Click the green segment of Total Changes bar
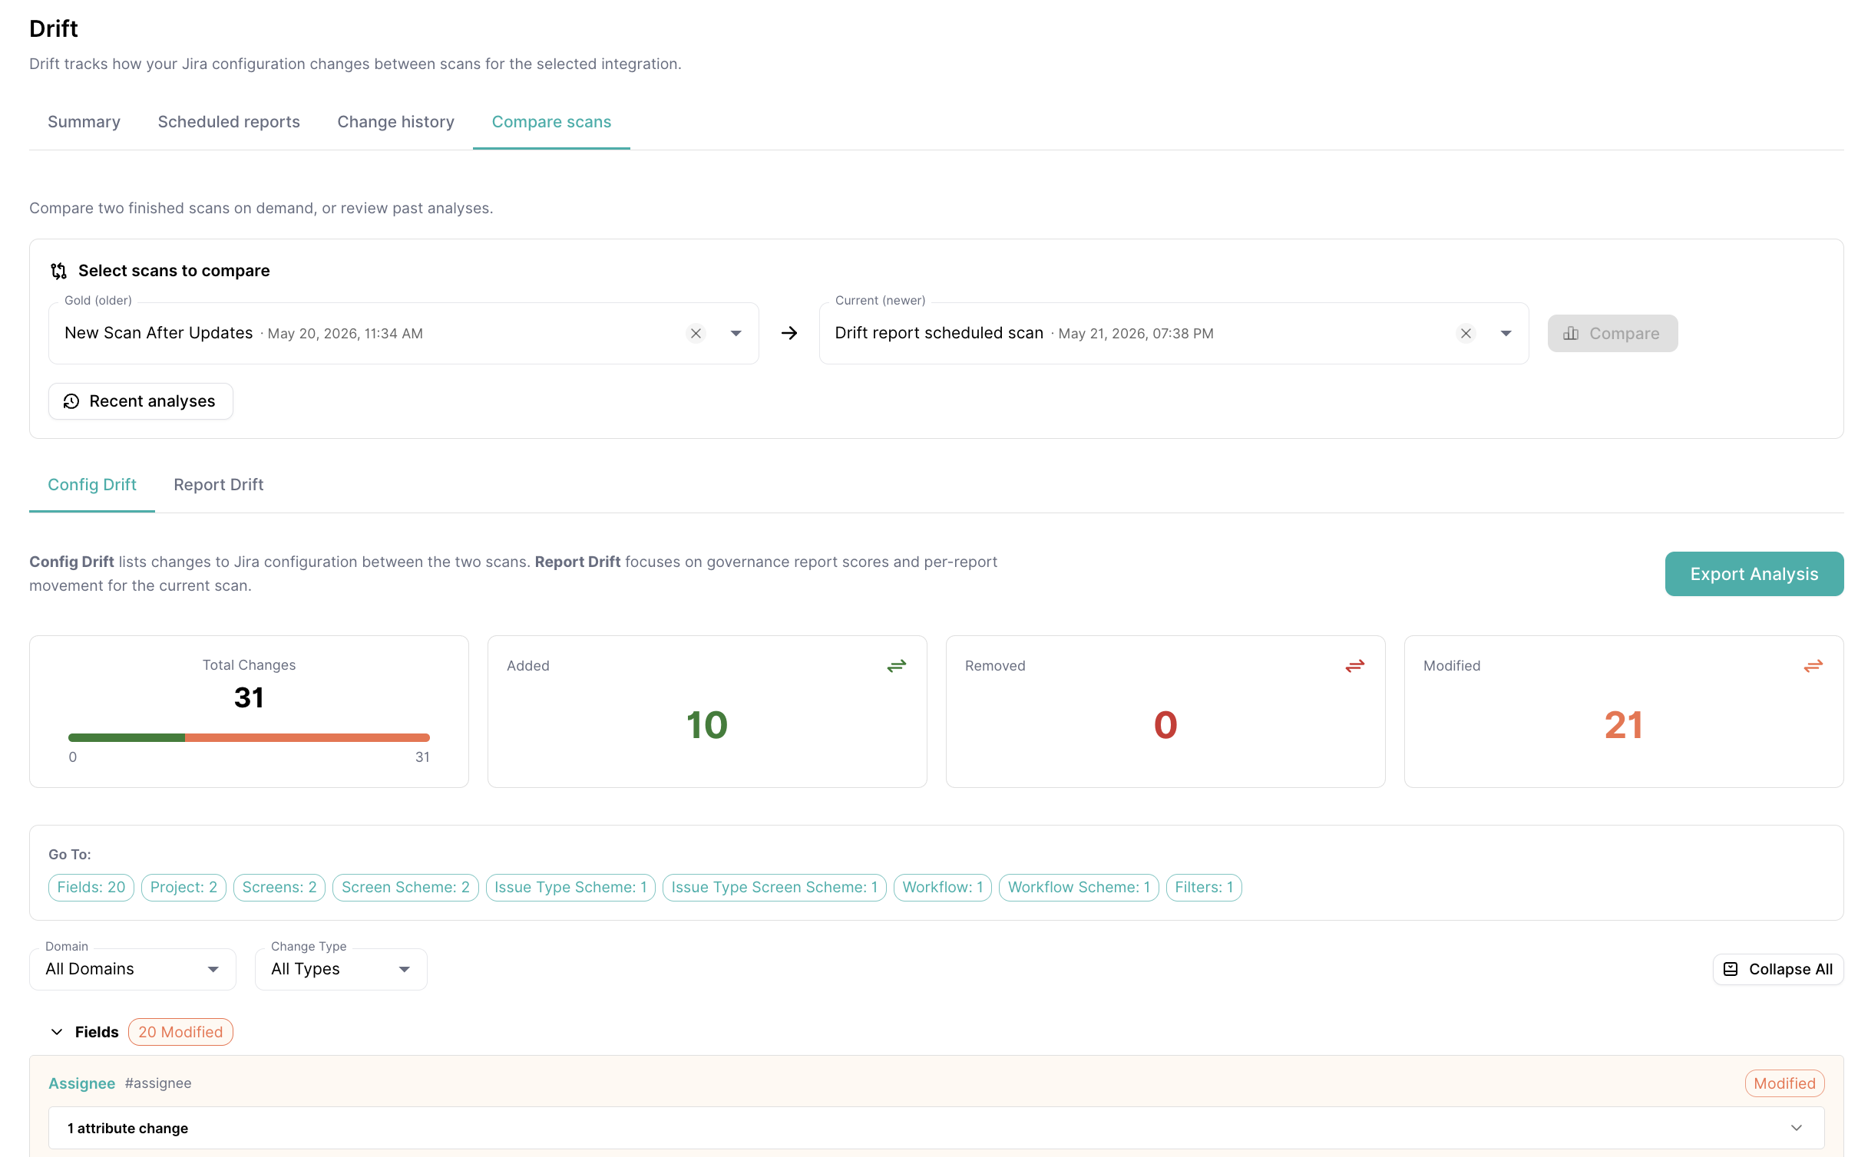 tap(127, 737)
